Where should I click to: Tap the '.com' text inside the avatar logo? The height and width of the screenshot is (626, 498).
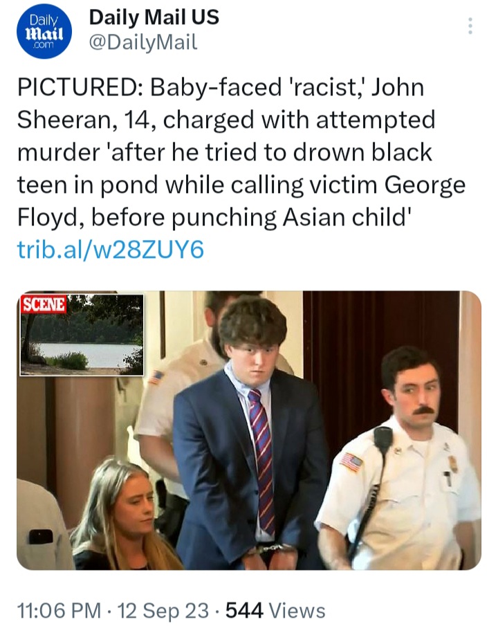coord(44,45)
